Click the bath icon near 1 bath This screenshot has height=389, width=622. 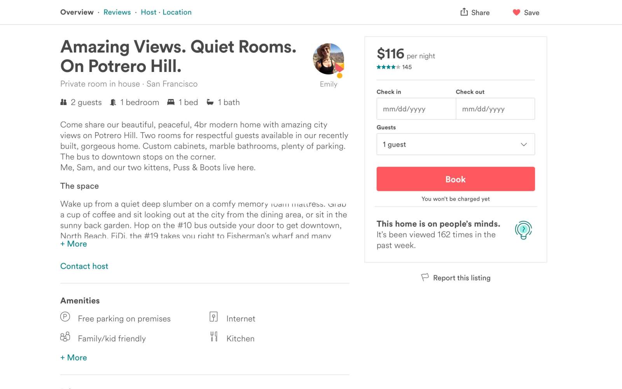[x=210, y=102]
